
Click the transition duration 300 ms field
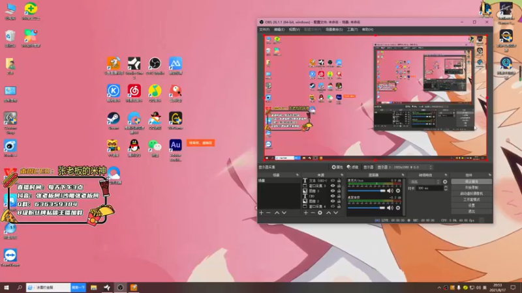[x=429, y=188]
